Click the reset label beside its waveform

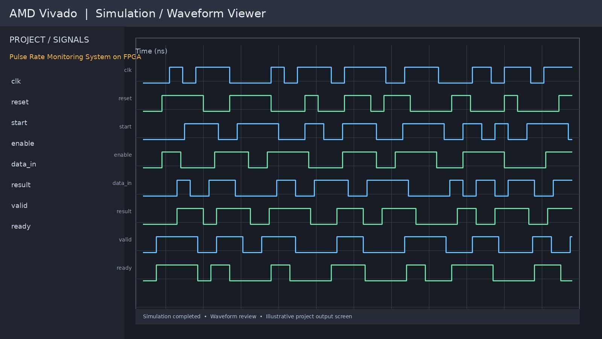125,98
